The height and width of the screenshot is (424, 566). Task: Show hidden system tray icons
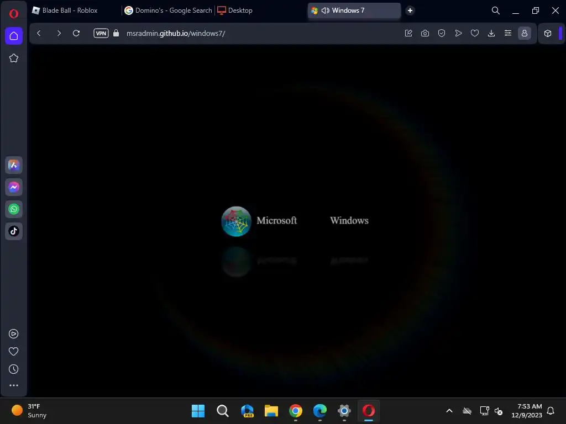(449, 411)
